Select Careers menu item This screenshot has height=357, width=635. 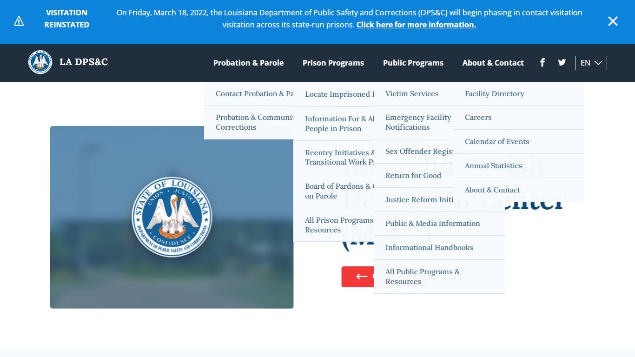tap(519, 117)
